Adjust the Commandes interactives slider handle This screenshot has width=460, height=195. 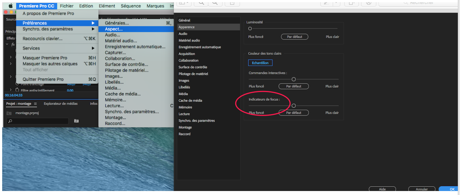[x=294, y=79]
